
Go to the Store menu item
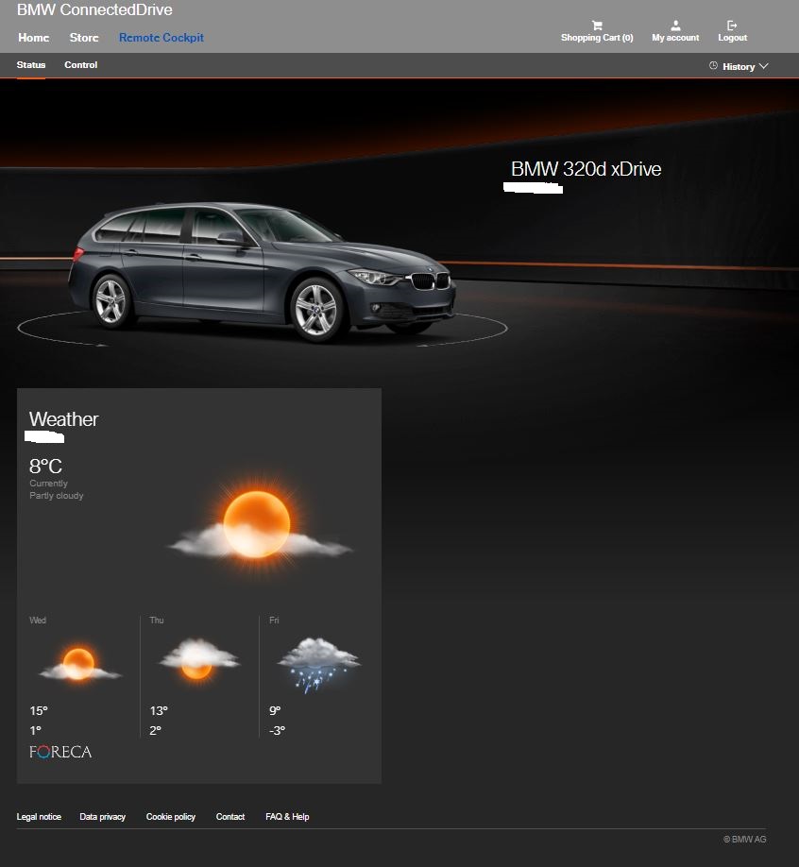[84, 38]
